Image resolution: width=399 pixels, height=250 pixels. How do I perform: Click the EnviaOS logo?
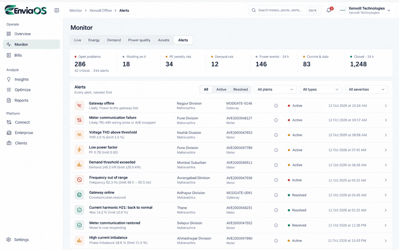26,10
